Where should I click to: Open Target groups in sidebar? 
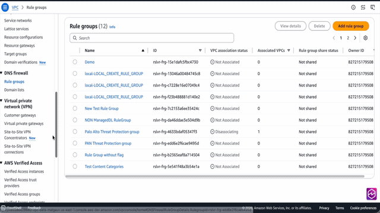tap(15, 54)
